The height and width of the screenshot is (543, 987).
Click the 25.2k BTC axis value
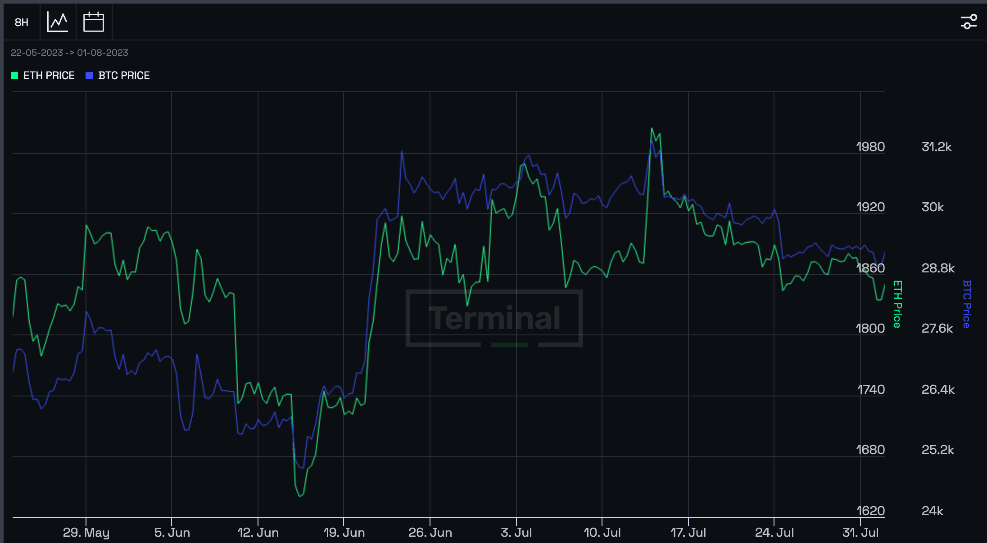[x=938, y=450]
